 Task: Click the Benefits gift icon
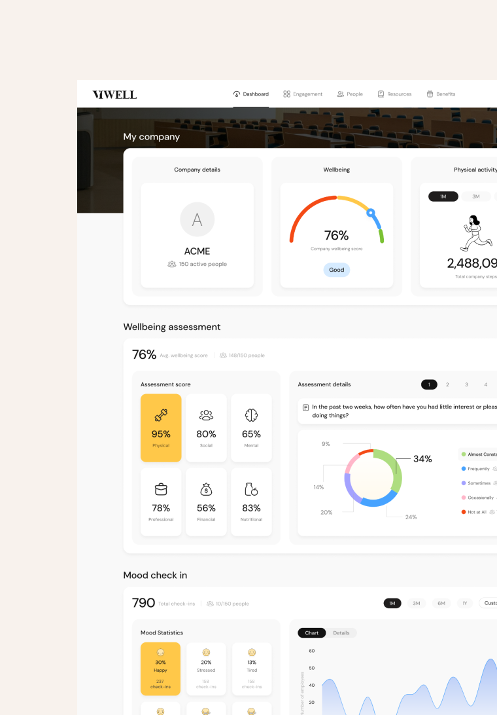coord(430,94)
